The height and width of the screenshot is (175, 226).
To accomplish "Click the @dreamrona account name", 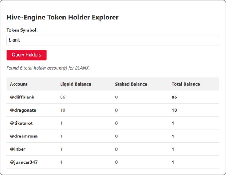I will tap(24, 136).
